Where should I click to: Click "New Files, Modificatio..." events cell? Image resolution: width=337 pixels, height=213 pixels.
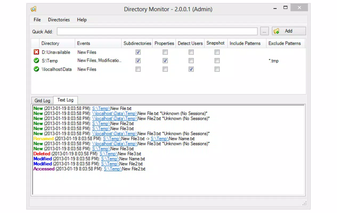tap(99, 61)
